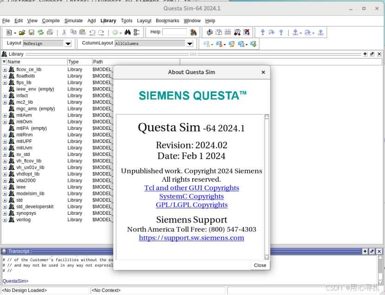This screenshot has height=295, width=385.
Task: Click the Step Out up arrow icon
Action: [x=281, y=32]
